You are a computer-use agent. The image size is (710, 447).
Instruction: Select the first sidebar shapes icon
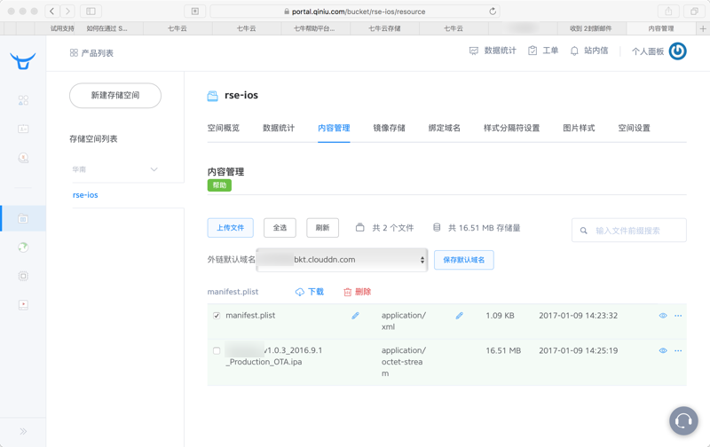23,100
